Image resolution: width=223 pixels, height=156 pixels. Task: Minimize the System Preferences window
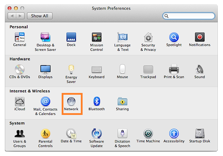(x=16, y=8)
